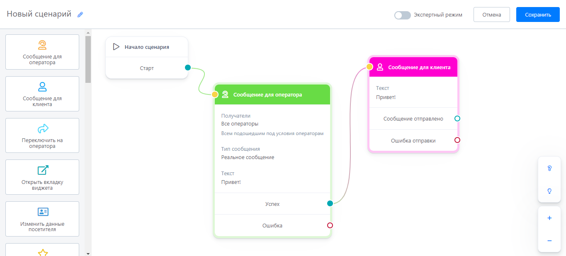Click the Изменить данные посетителя card icon
Viewport: 566px width, 256px height.
pyautogui.click(x=43, y=212)
